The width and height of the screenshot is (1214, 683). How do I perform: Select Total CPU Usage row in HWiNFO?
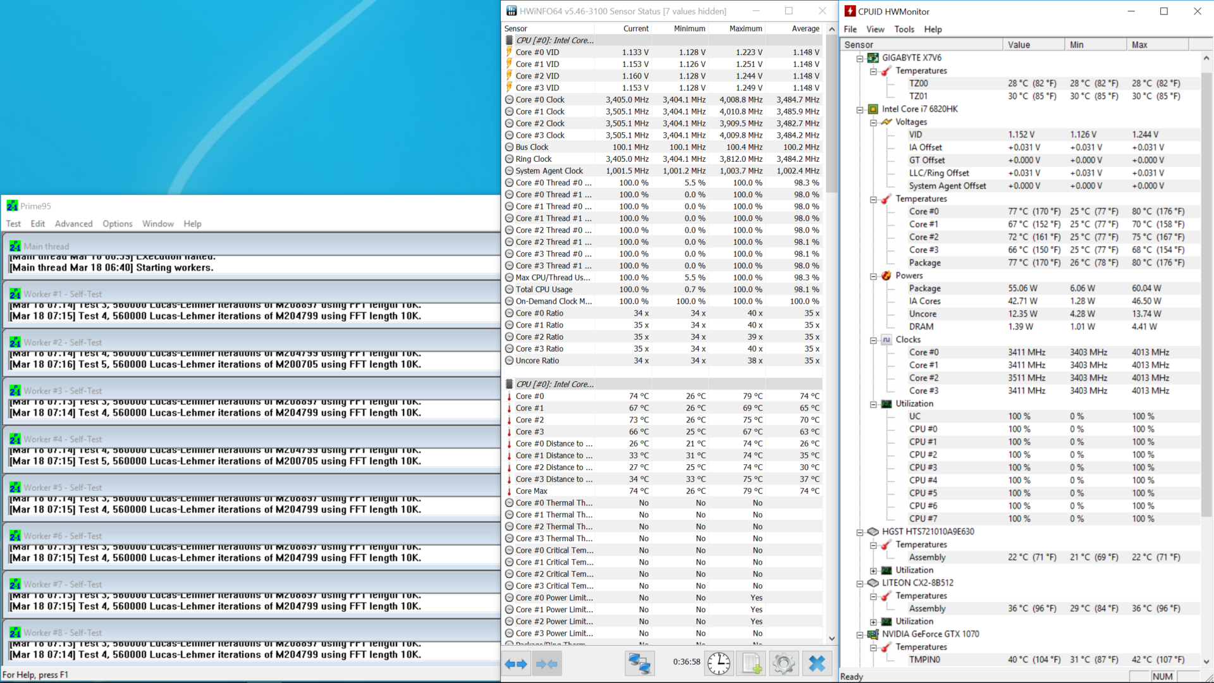663,289
